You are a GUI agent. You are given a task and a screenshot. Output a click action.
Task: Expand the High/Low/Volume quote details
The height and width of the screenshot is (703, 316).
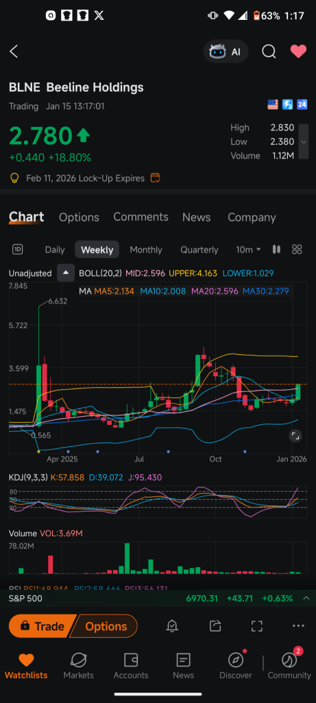coord(304,141)
